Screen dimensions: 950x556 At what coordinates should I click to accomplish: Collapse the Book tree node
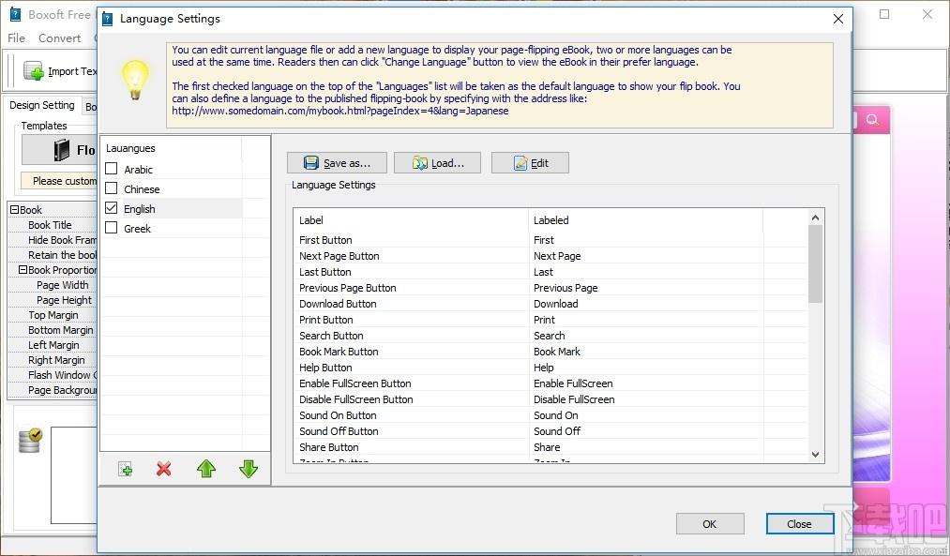click(15, 210)
